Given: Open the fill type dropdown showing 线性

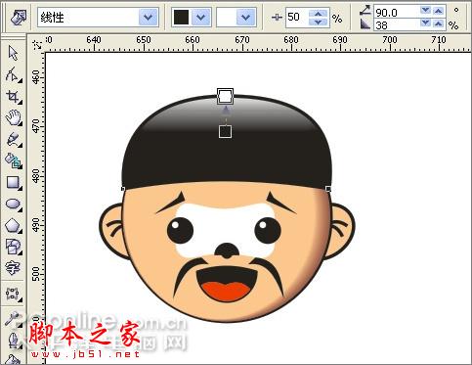Looking at the screenshot, I should click(149, 18).
